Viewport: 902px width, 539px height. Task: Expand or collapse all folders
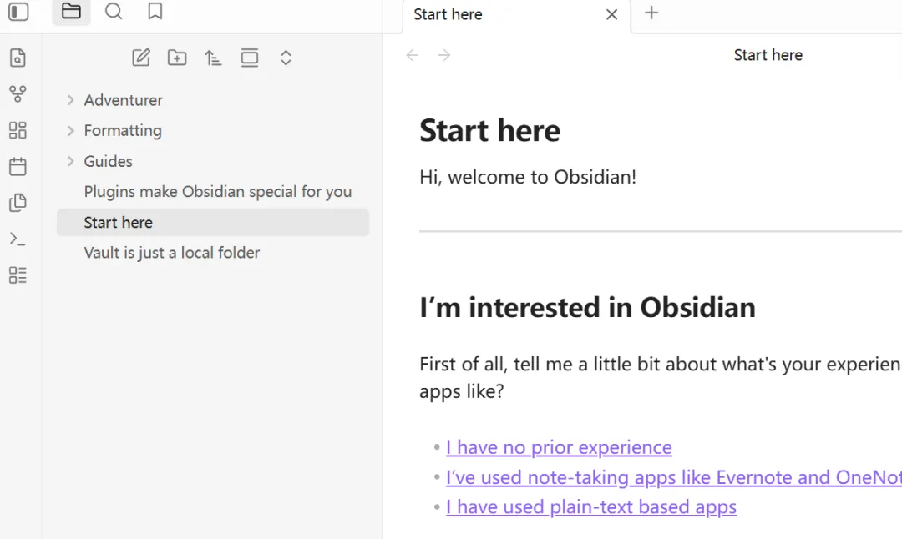pyautogui.click(x=286, y=58)
